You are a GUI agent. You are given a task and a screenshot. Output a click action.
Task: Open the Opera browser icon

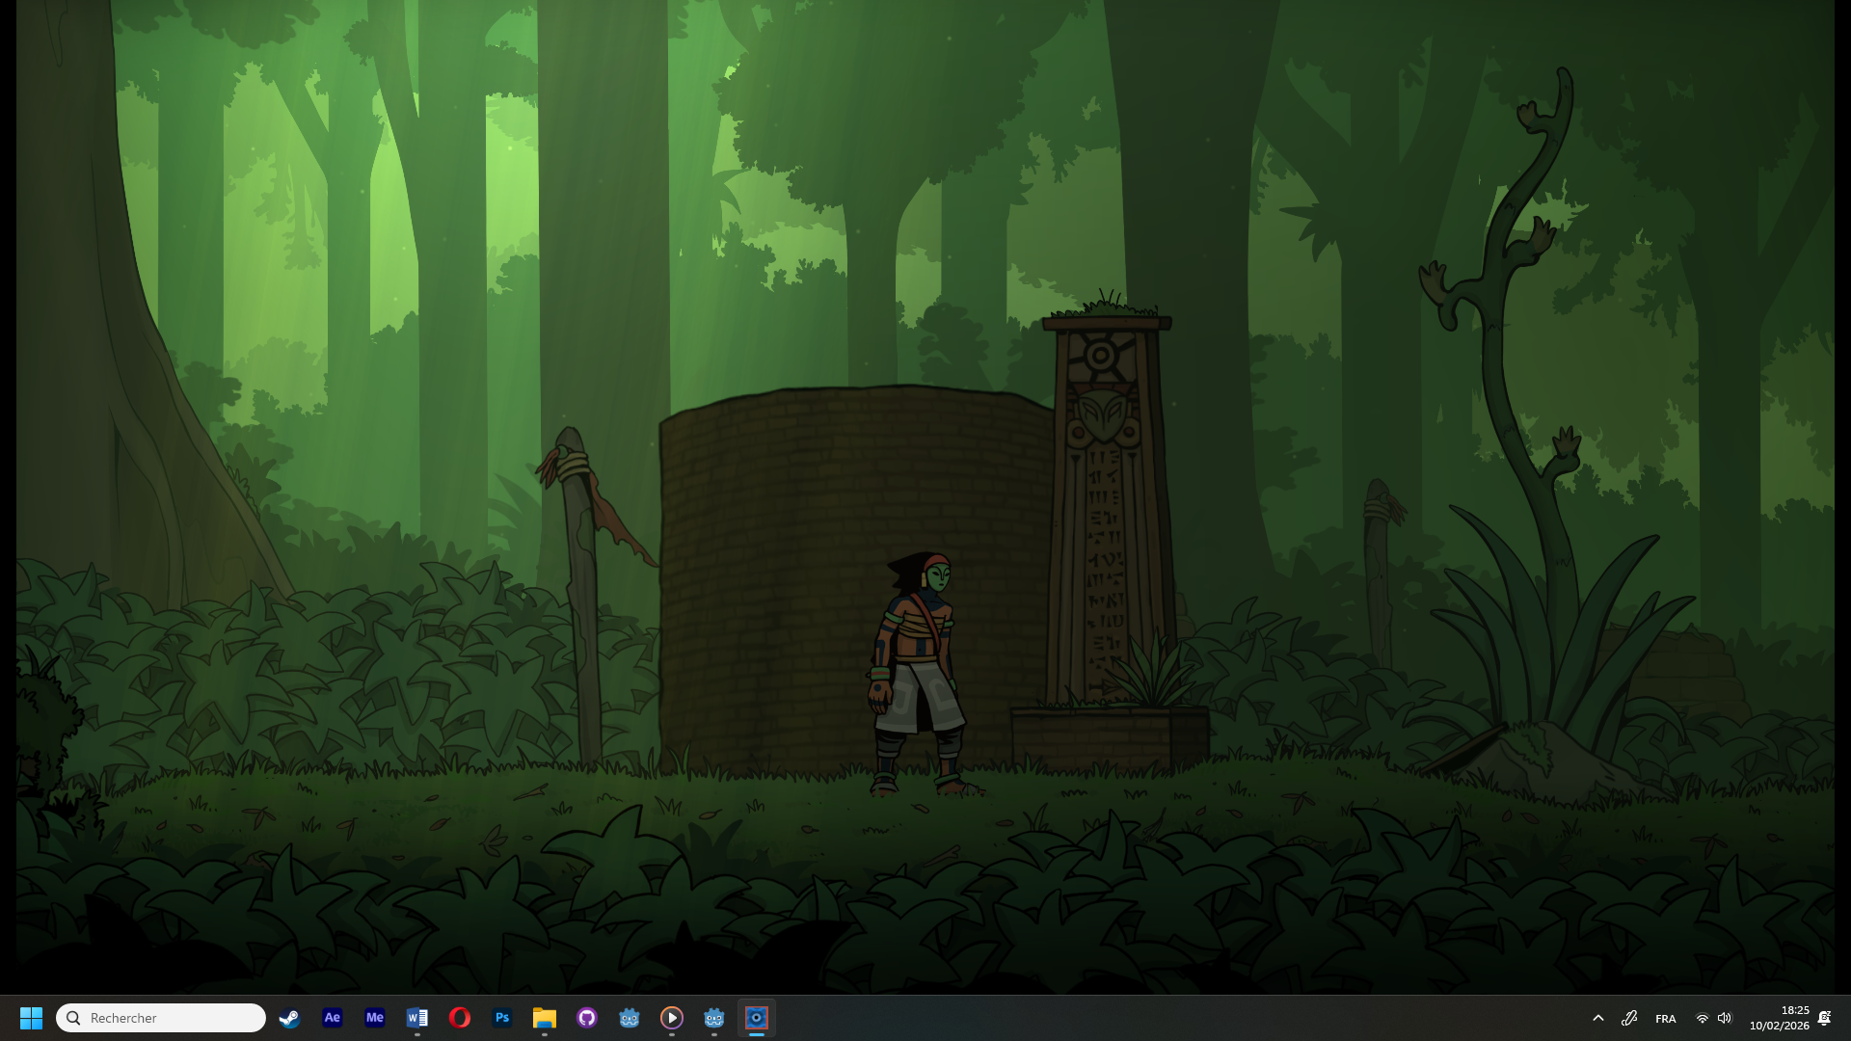pos(459,1018)
